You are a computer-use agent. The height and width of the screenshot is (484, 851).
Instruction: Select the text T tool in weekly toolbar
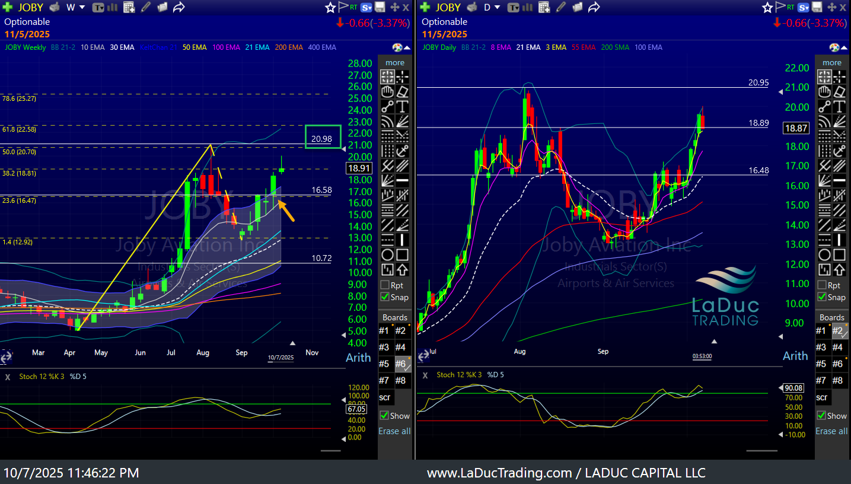point(402,107)
